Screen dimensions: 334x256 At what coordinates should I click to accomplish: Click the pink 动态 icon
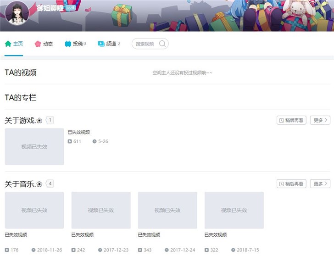pos(38,44)
